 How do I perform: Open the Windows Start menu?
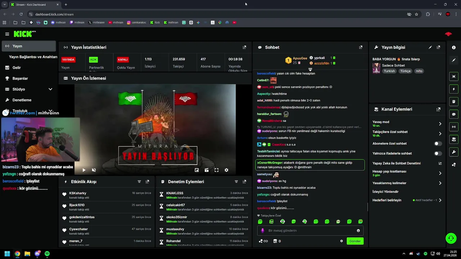pyautogui.click(x=7, y=254)
